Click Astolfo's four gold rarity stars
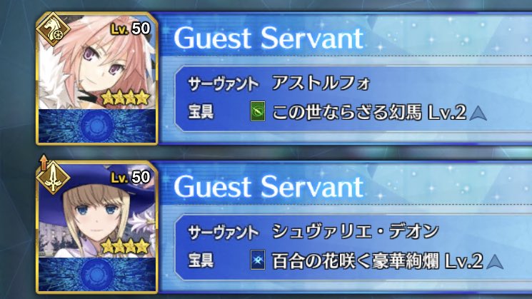Viewport: 532px width, 299px height. 126,98
